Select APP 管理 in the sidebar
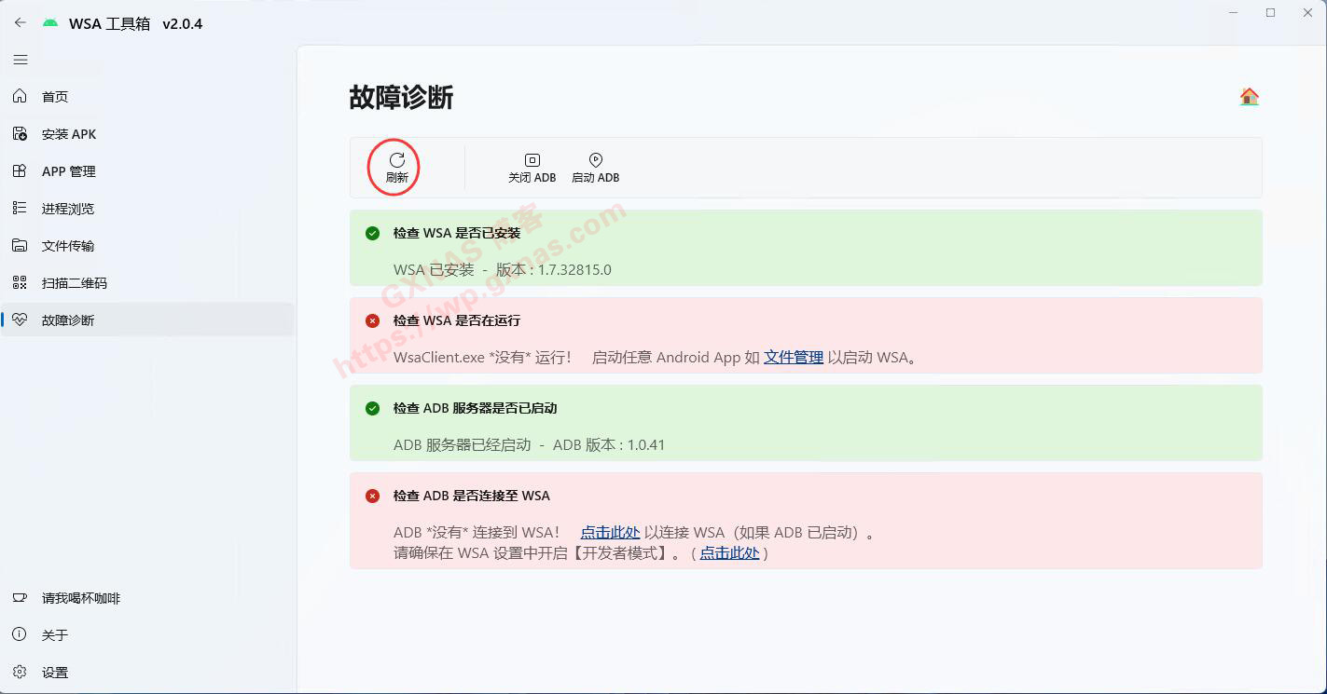The width and height of the screenshot is (1327, 694). tap(68, 171)
